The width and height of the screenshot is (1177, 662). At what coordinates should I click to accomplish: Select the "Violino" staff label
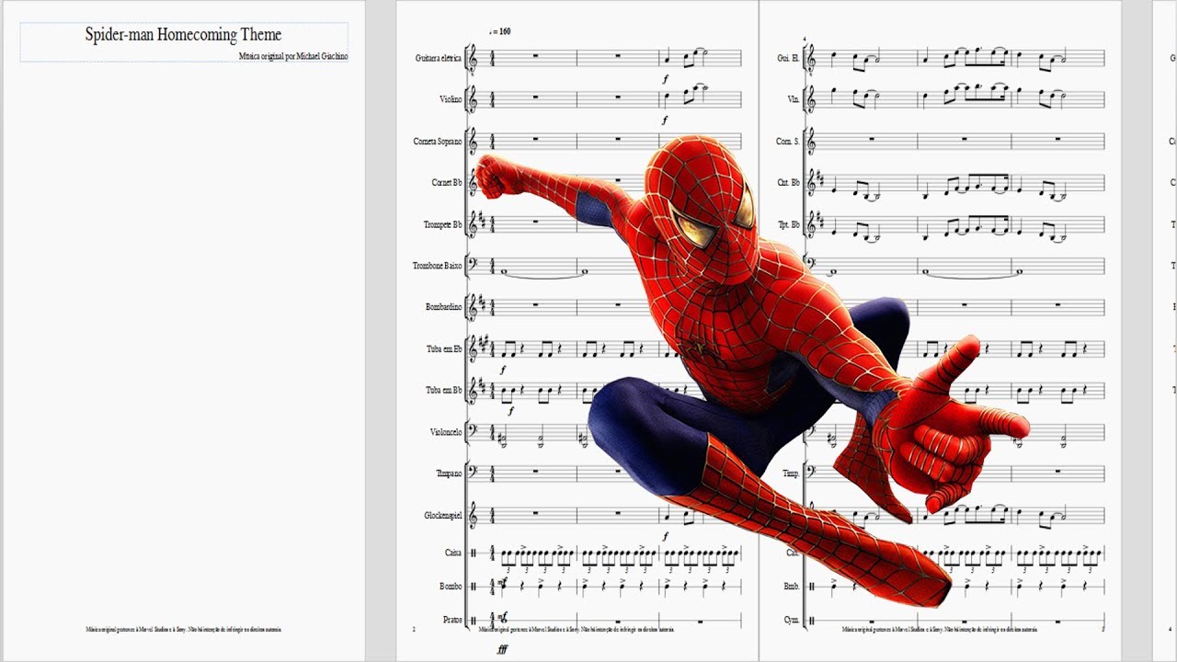click(451, 99)
